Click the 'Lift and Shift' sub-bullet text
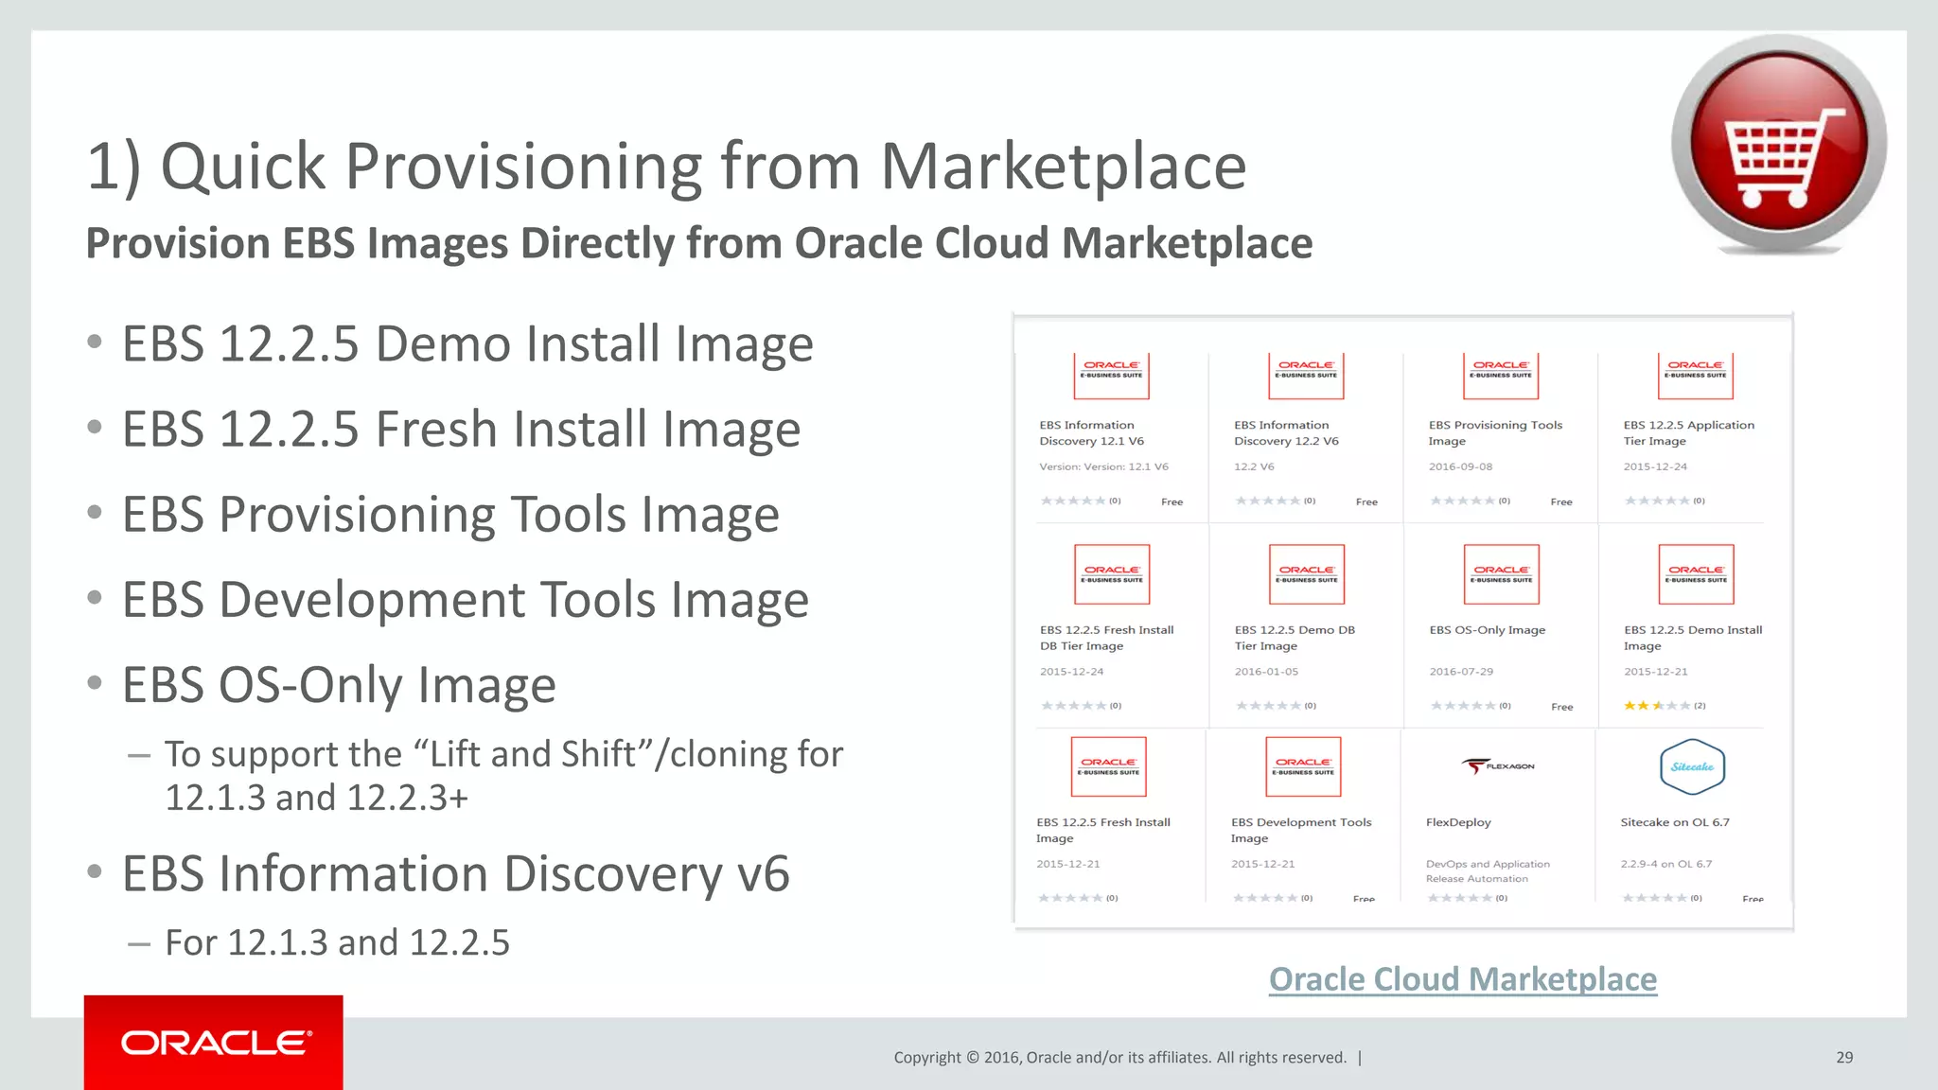Image resolution: width=1938 pixels, height=1090 pixels. pos(503,776)
